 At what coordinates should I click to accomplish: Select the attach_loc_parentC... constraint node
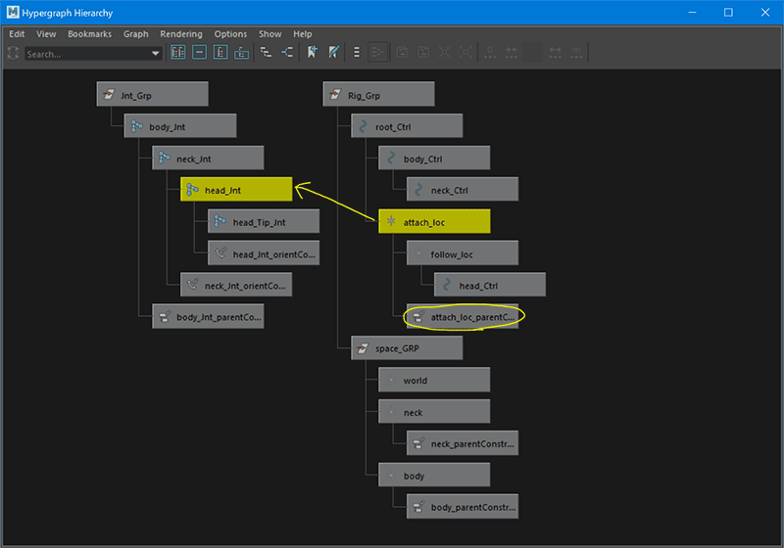(x=463, y=316)
